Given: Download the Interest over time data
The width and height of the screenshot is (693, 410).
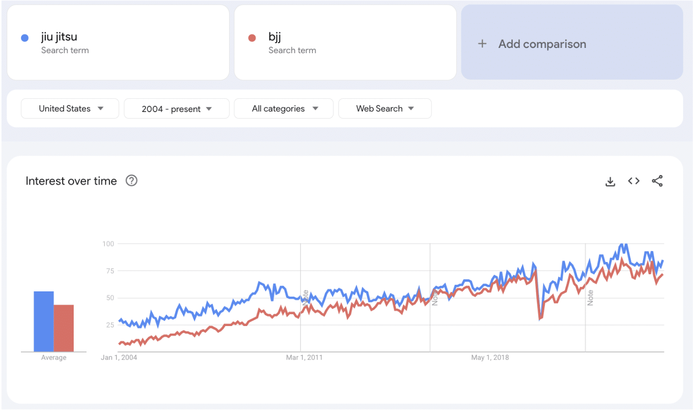Looking at the screenshot, I should 610,181.
